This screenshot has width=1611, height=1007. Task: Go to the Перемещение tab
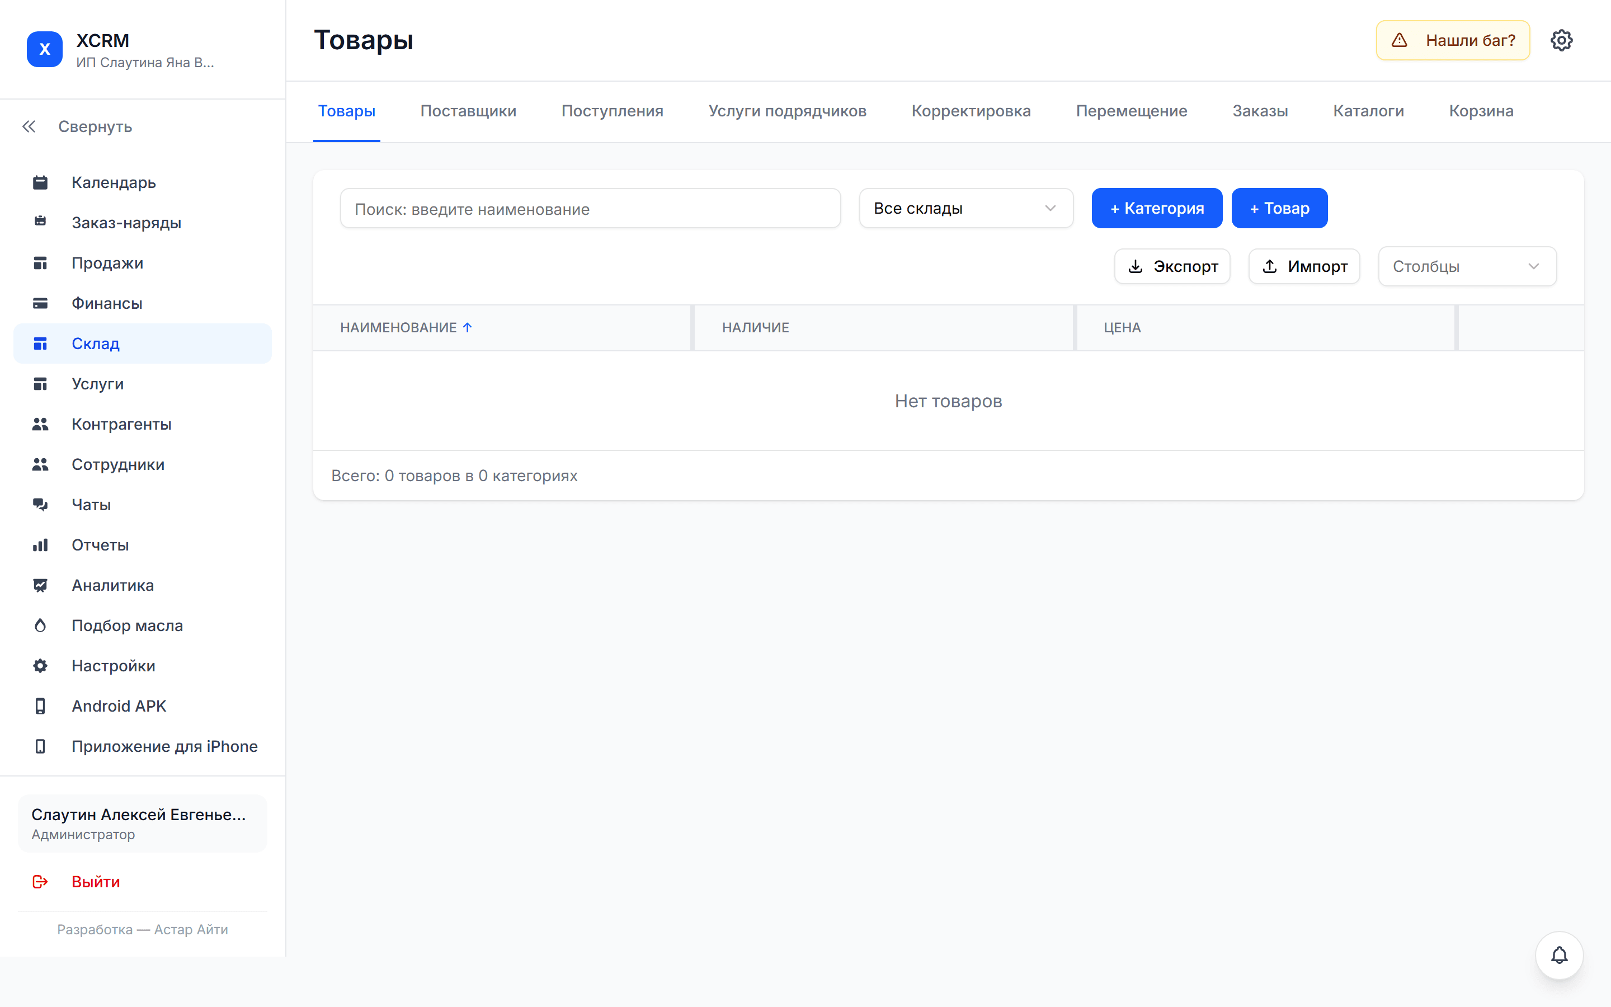(x=1132, y=111)
